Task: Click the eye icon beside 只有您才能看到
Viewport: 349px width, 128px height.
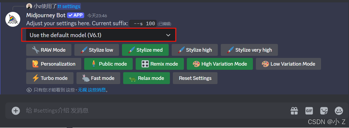Action: coord(29,90)
